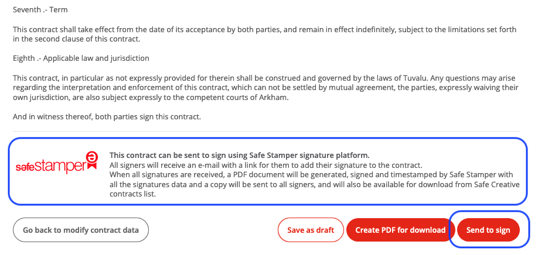Click the Eighth clause heading
The width and height of the screenshot is (538, 255).
tap(81, 58)
